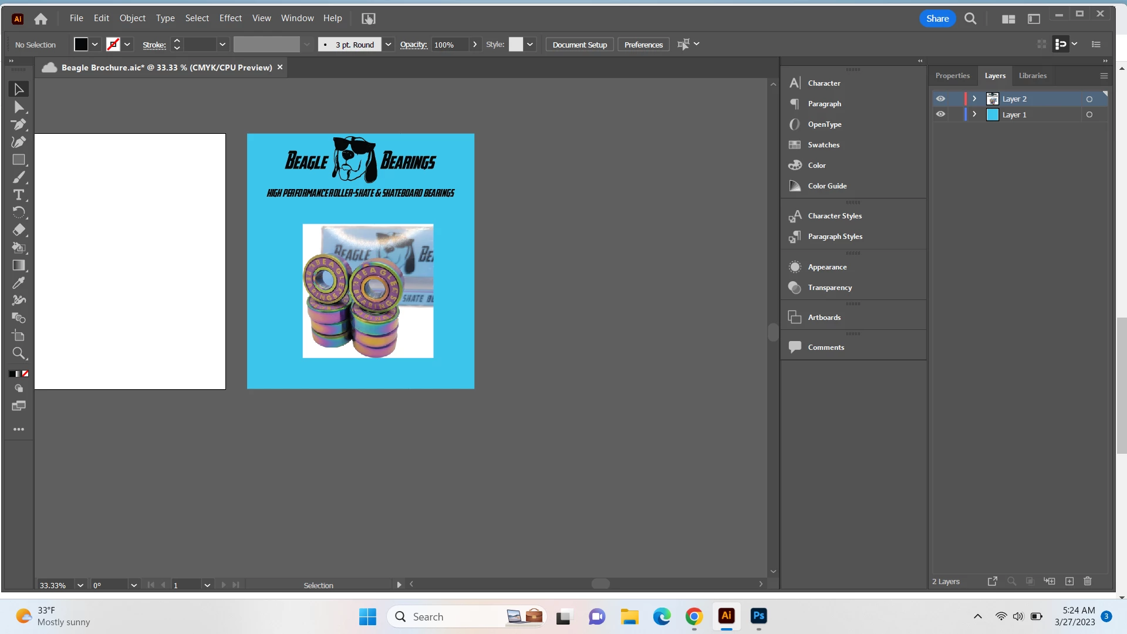Activate the Zoom tool
1127x634 pixels.
point(19,353)
